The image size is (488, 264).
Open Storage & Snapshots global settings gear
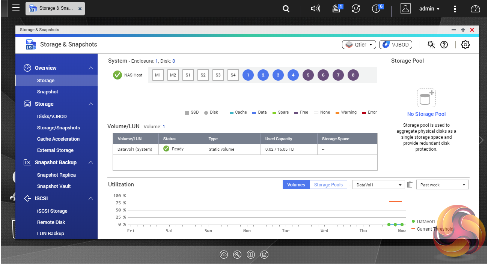pos(465,45)
